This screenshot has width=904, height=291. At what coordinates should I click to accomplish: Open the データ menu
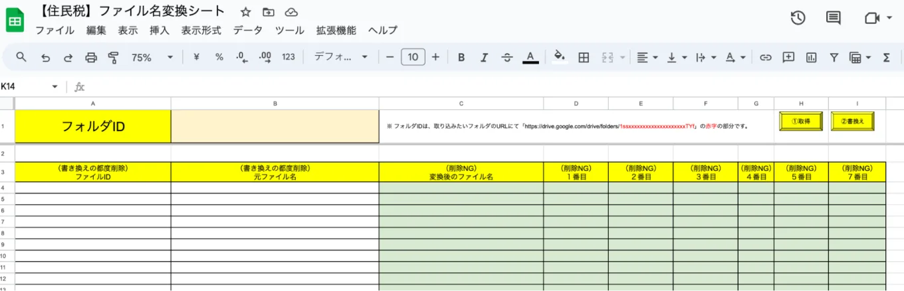click(247, 30)
